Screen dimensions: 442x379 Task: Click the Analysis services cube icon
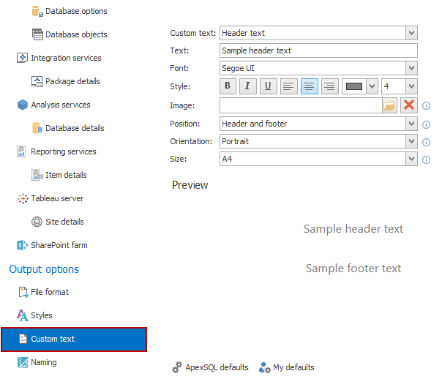pos(23,105)
